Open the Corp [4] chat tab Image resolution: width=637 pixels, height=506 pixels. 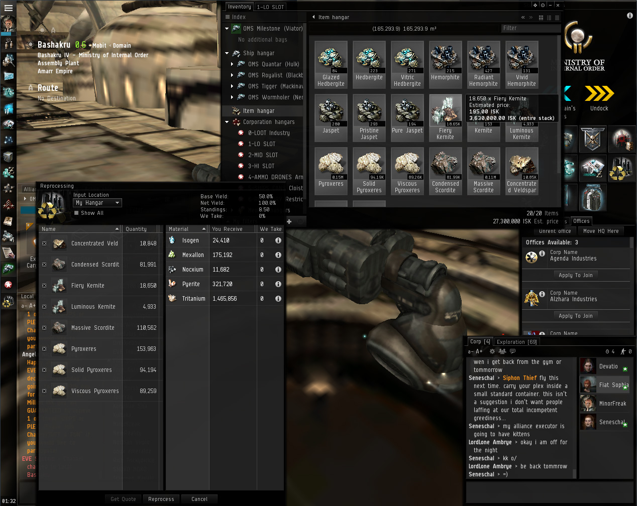pyautogui.click(x=480, y=341)
